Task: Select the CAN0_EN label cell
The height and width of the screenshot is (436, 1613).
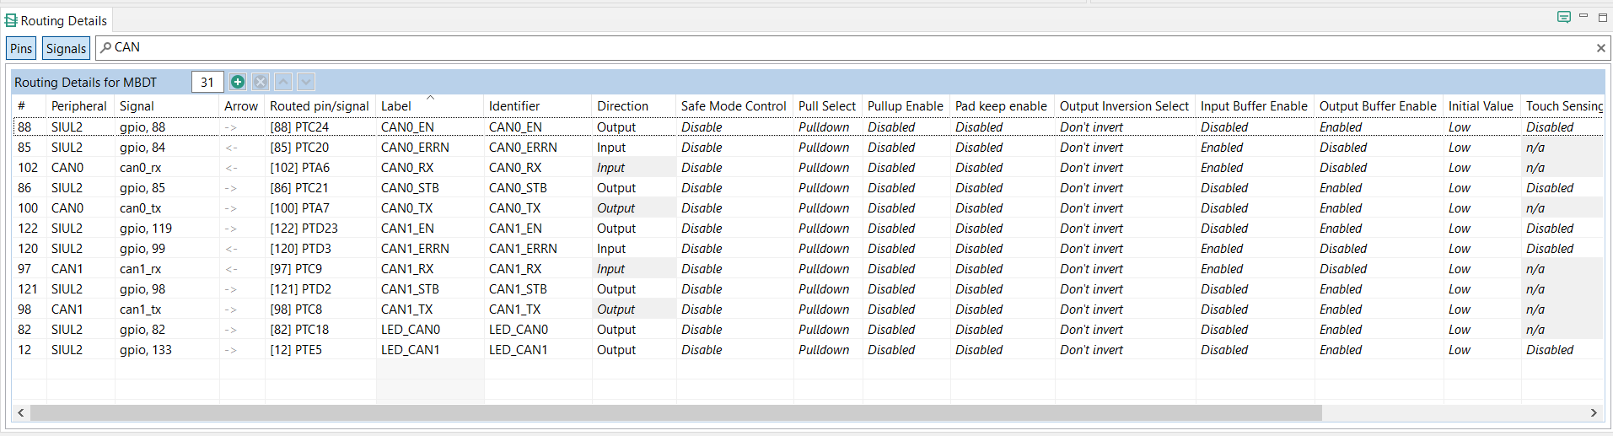Action: point(430,127)
